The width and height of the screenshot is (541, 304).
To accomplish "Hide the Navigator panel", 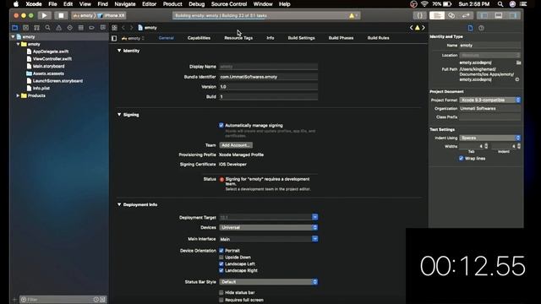I will coord(484,15).
